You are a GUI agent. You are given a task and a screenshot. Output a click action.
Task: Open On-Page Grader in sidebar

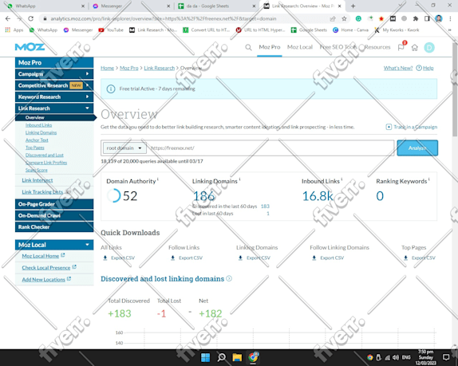(54, 204)
